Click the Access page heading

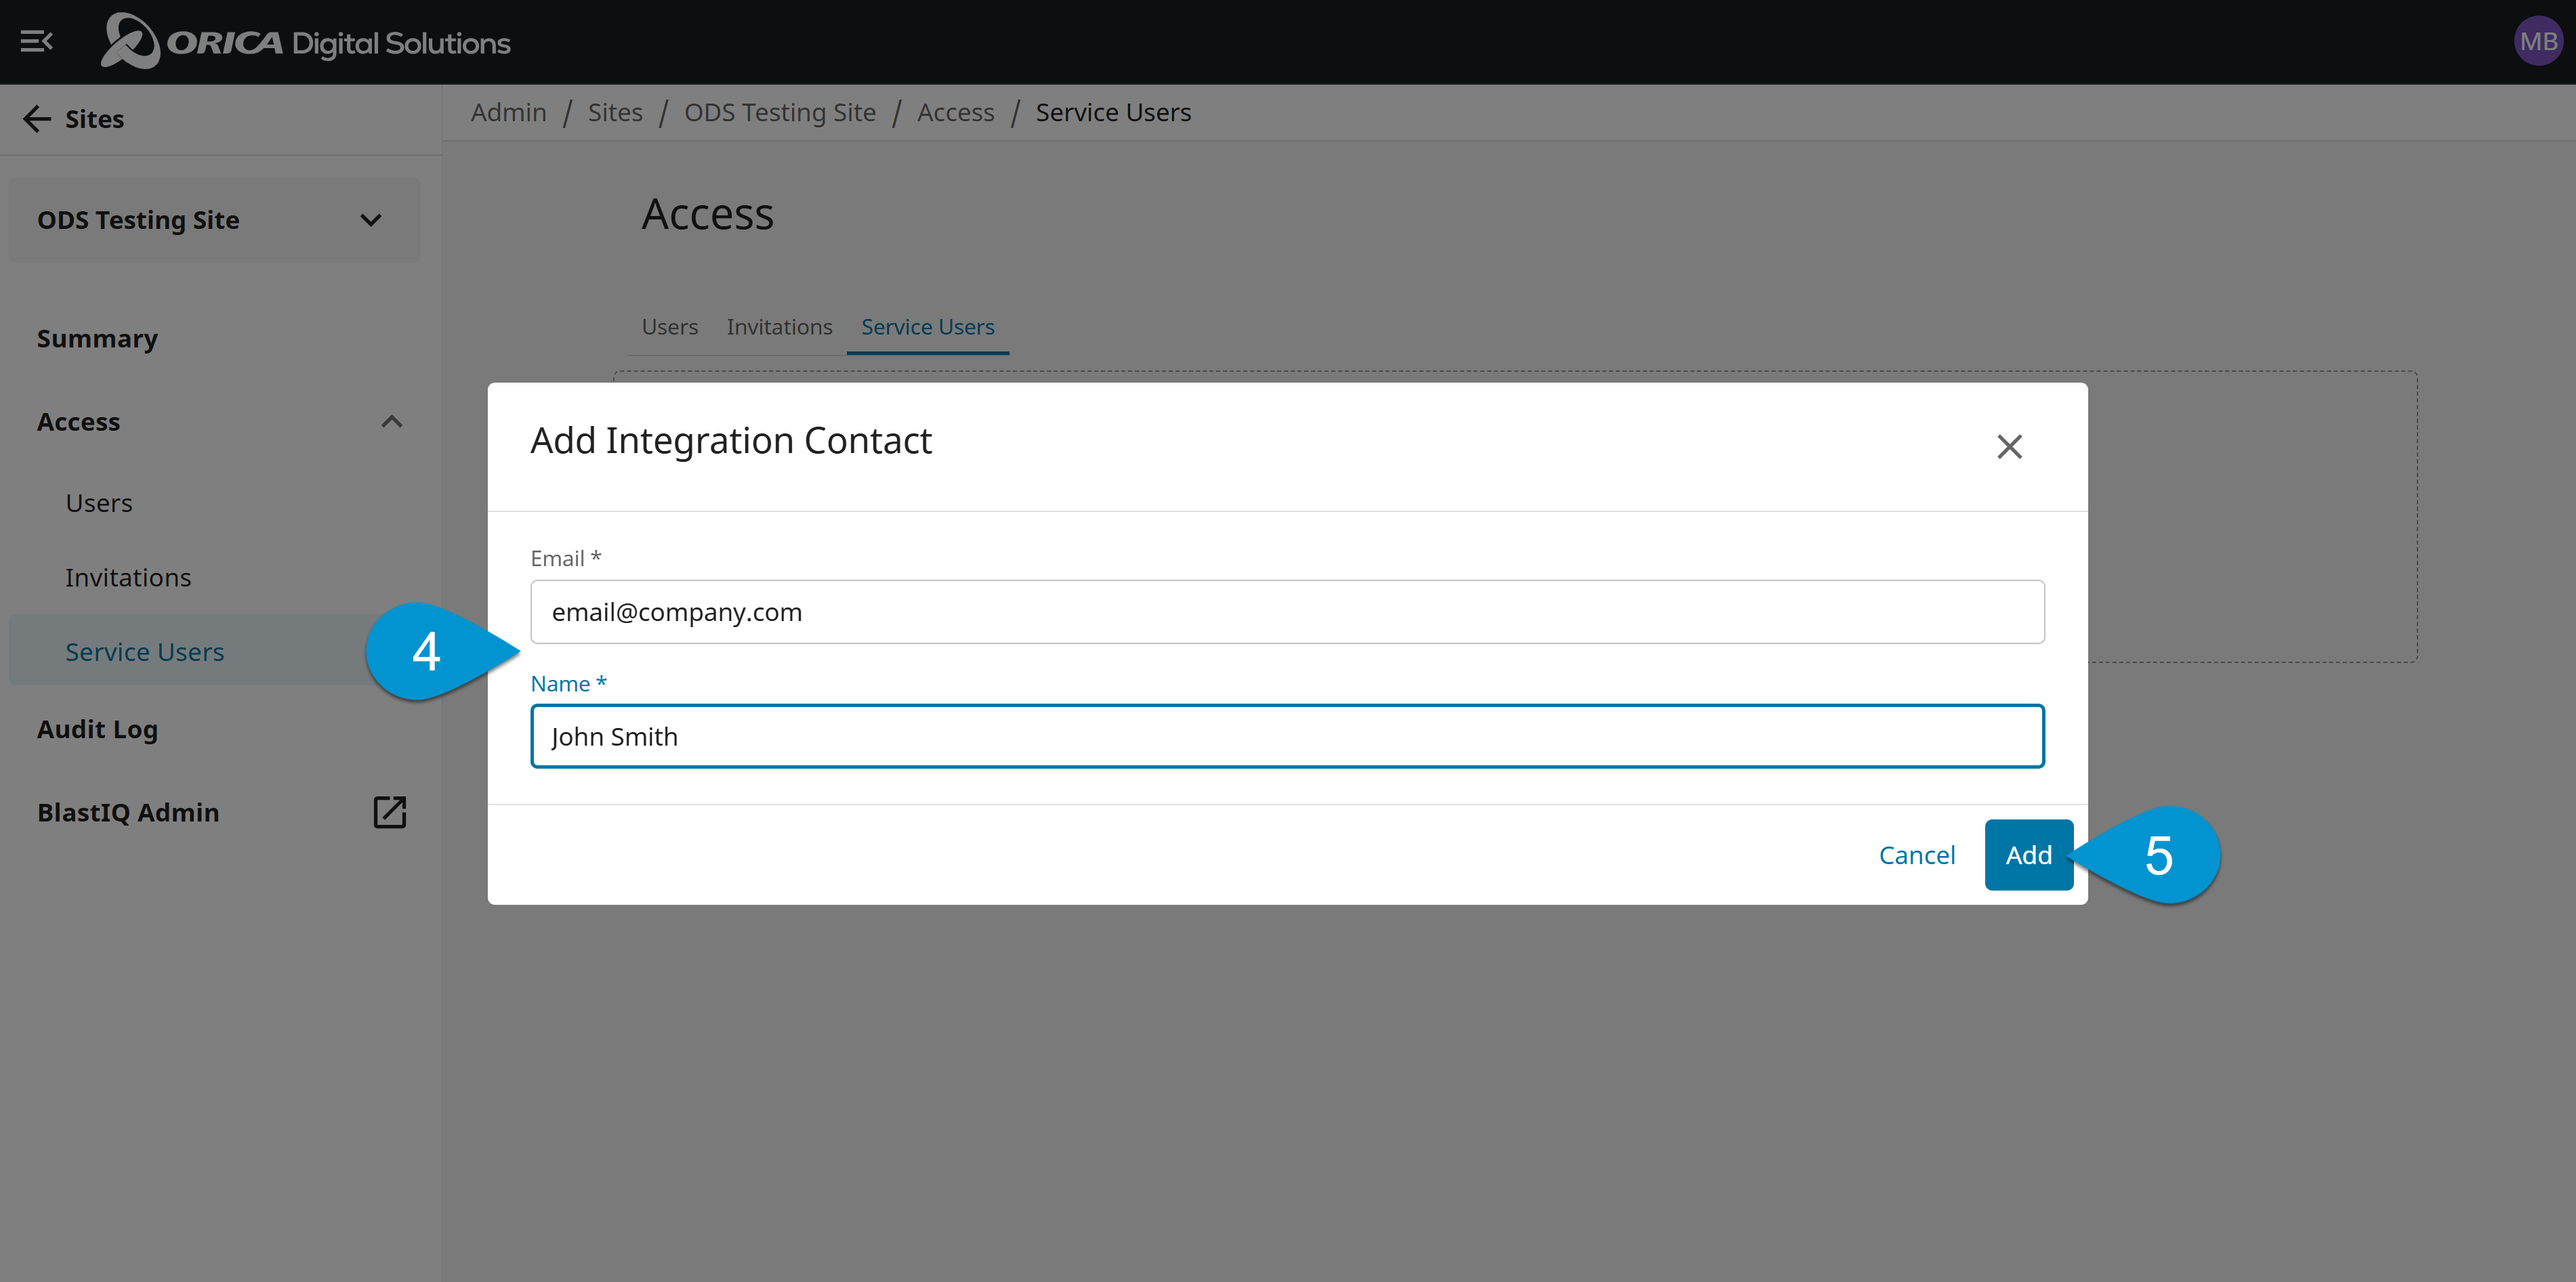pos(707,214)
